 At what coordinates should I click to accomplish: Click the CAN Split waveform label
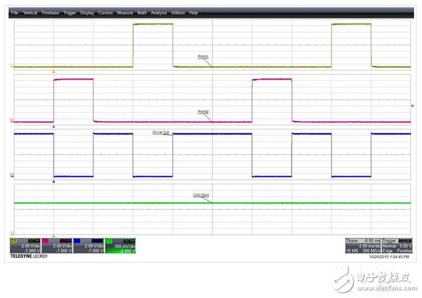[202, 195]
